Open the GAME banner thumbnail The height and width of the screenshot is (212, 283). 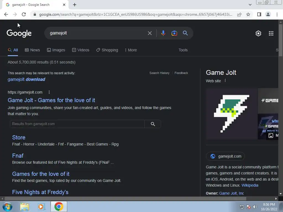coord(268,100)
